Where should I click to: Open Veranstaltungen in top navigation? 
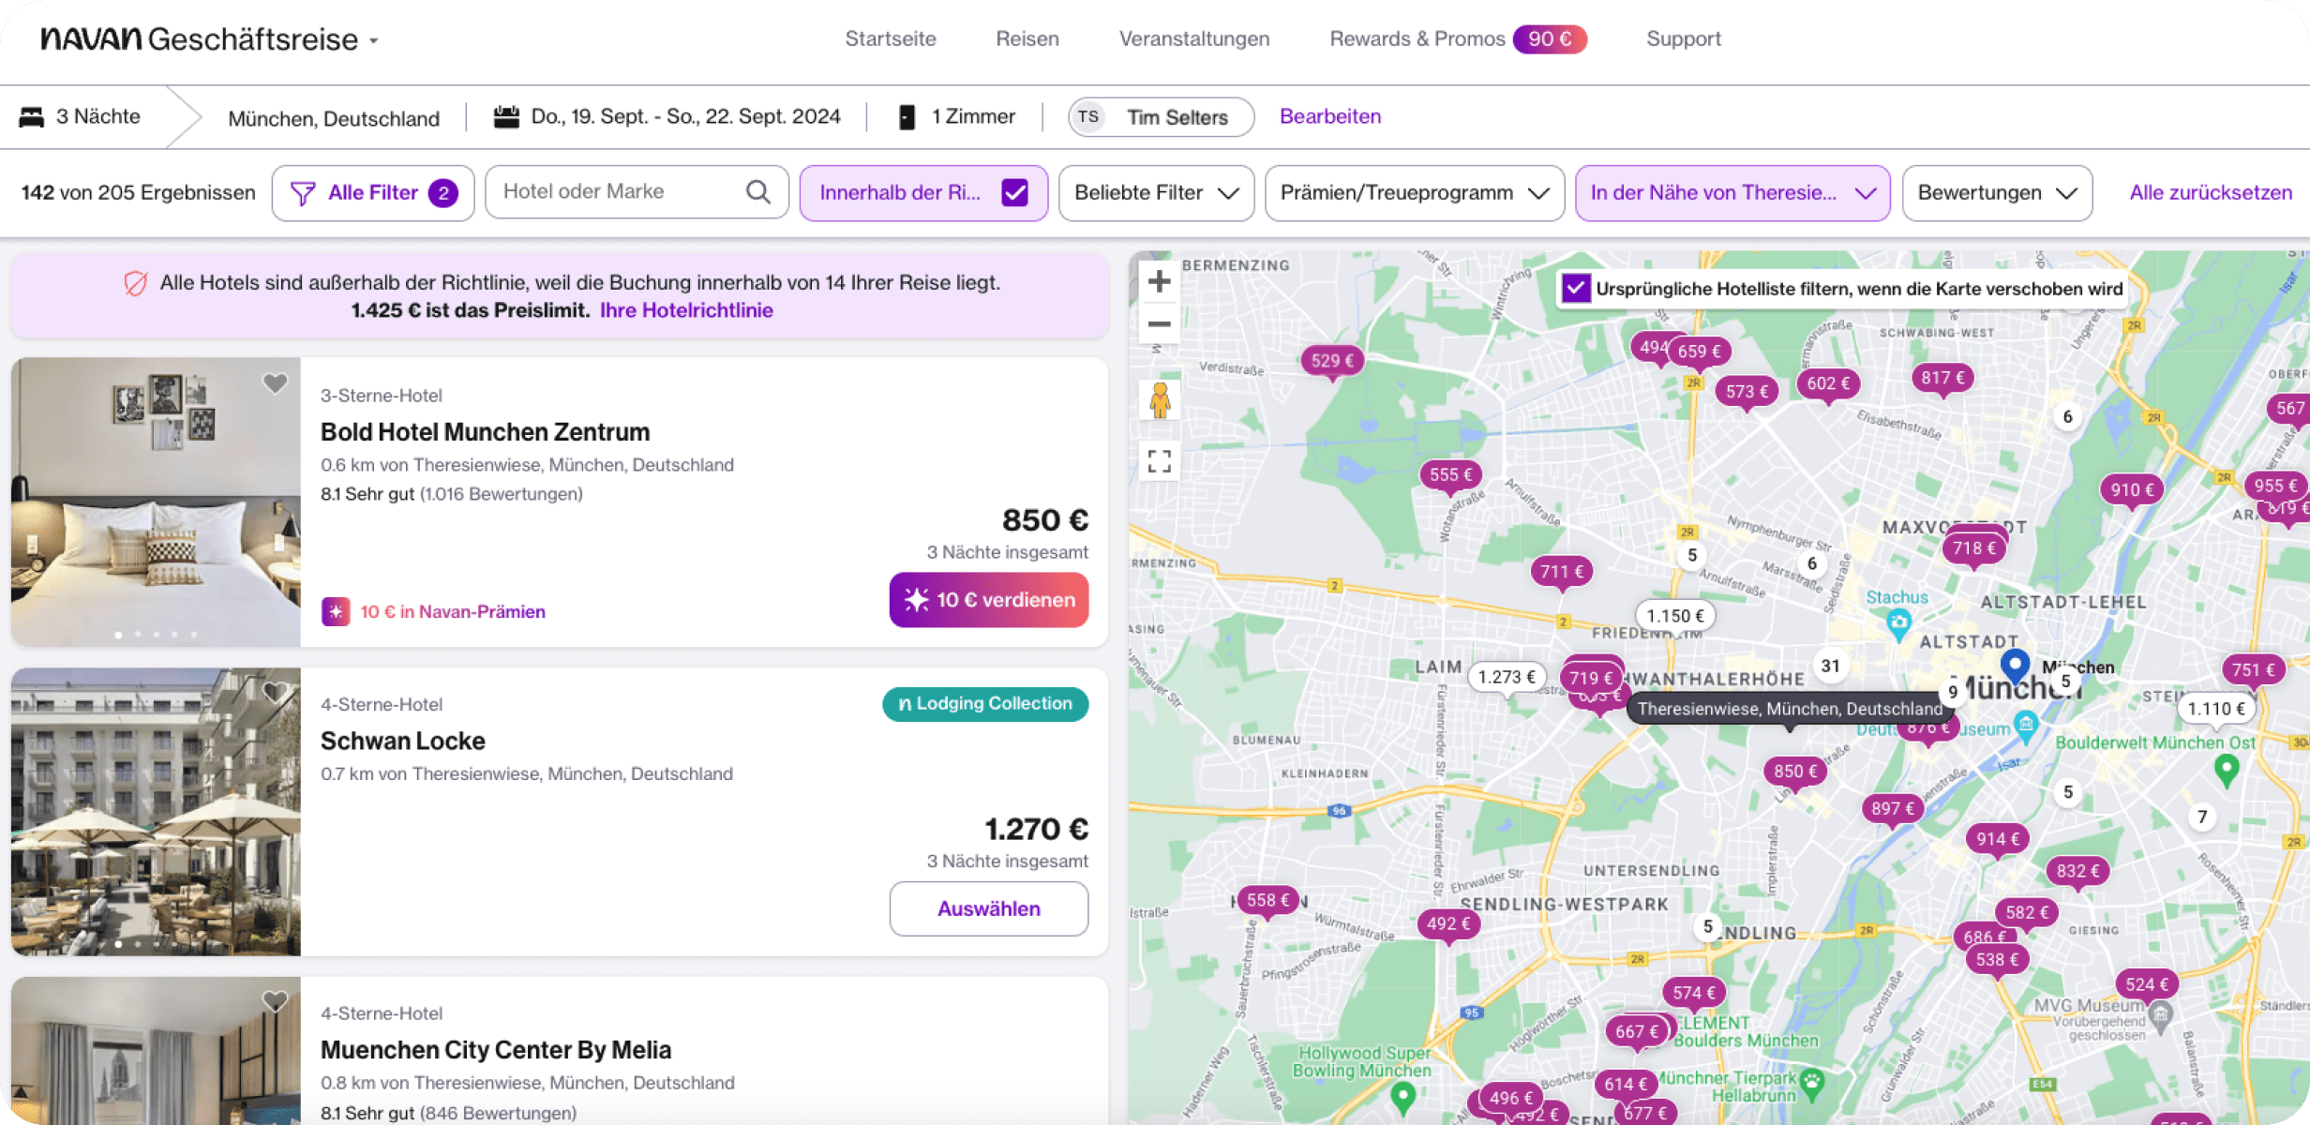pos(1193,39)
